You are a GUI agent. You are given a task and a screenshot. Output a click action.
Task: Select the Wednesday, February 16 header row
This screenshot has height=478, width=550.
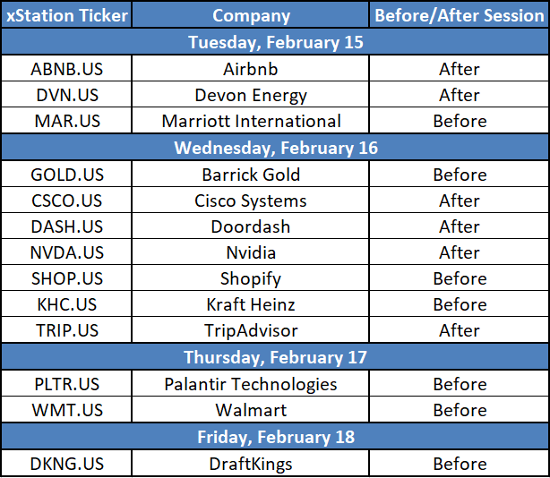coord(275,147)
